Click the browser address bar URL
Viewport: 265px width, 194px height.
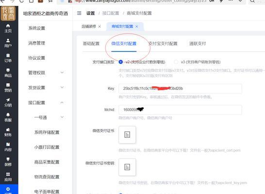140,1
